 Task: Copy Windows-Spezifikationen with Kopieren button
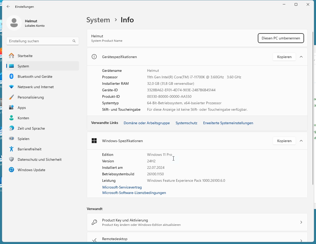click(284, 141)
